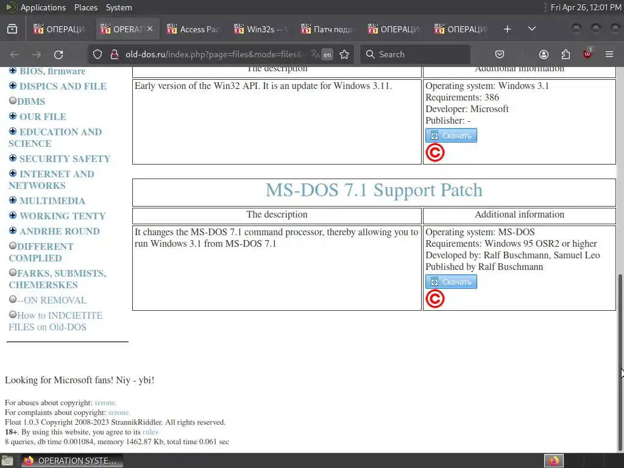The image size is (624, 468).
Task: Bookmark this page with the star
Action: pos(344,54)
